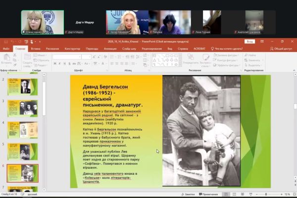Go to the Слайд-шоу tab
The height and width of the screenshot is (198, 297).
point(129,49)
